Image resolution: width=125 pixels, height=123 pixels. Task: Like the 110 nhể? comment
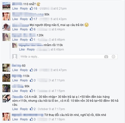pos(15,9)
